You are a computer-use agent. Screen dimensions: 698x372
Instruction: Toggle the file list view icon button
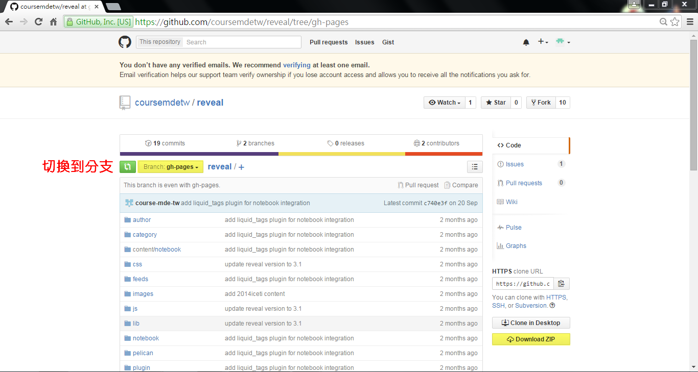475,167
